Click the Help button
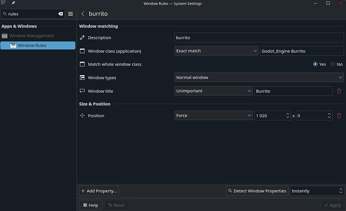Screen dimensions: 346x211 pos(90,205)
